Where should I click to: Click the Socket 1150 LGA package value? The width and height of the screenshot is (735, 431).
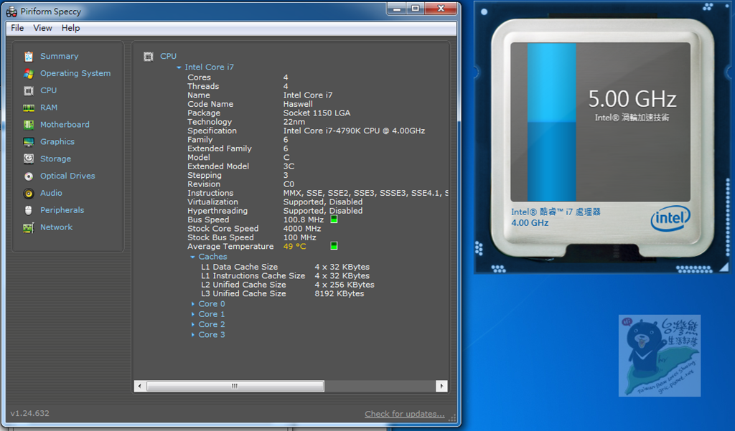(317, 113)
